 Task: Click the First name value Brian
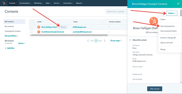pos(134,48)
